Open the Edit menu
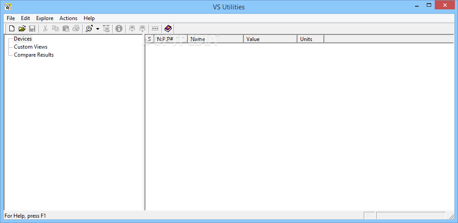The height and width of the screenshot is (223, 458). click(25, 18)
